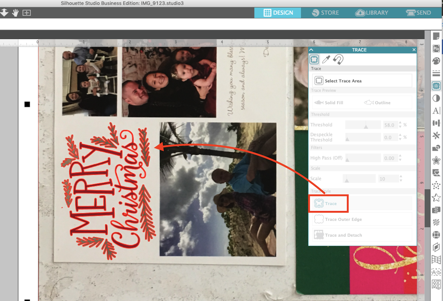This screenshot has width=443, height=301.
Task: Open the Offset star panel icon
Action: click(x=436, y=160)
